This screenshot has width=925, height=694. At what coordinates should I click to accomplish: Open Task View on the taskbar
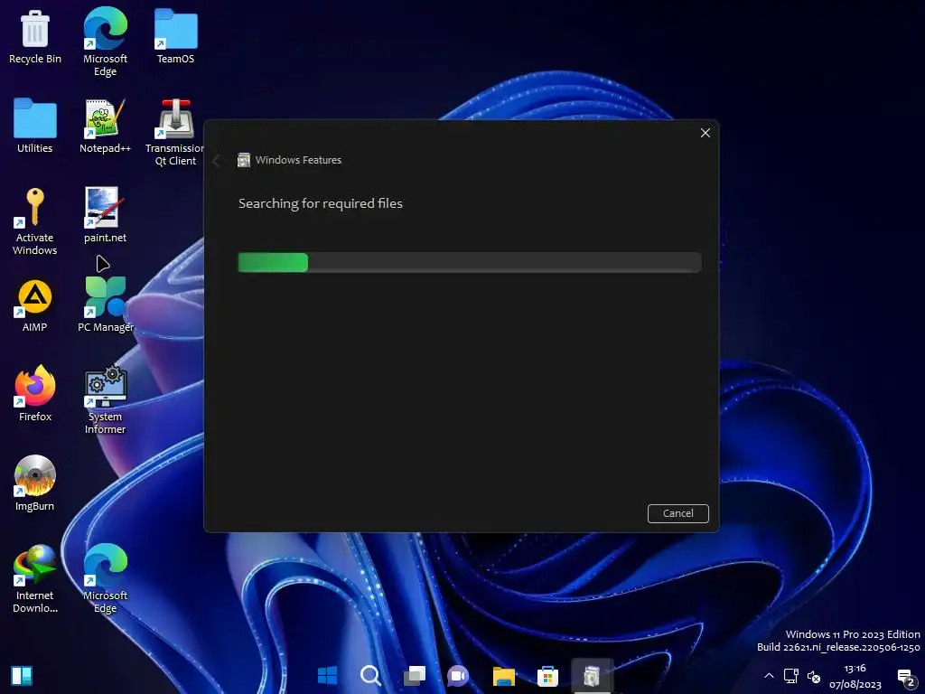coord(415,675)
